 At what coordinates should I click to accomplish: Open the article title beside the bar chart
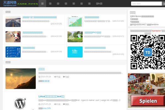[92, 17]
